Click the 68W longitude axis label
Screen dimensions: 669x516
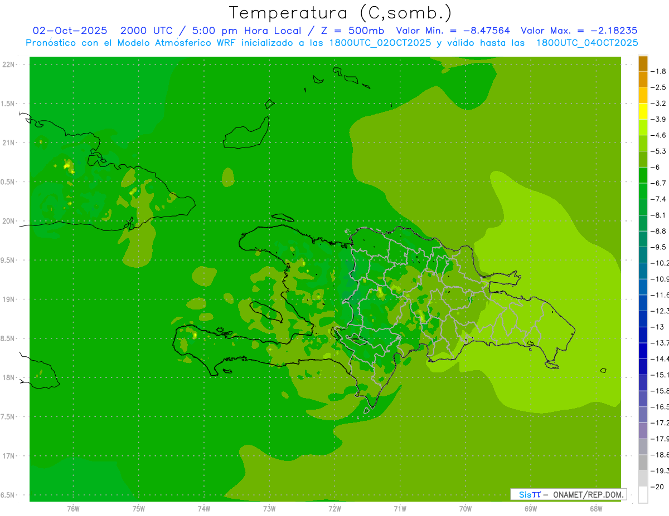coord(595,508)
